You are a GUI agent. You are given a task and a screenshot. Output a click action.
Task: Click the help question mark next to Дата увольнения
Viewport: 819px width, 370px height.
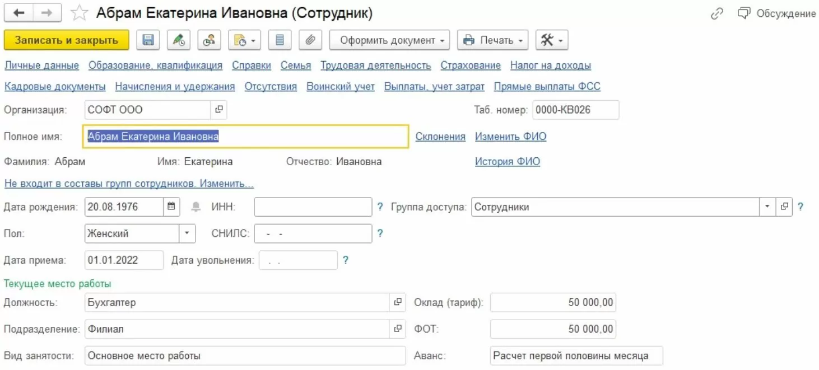point(346,260)
